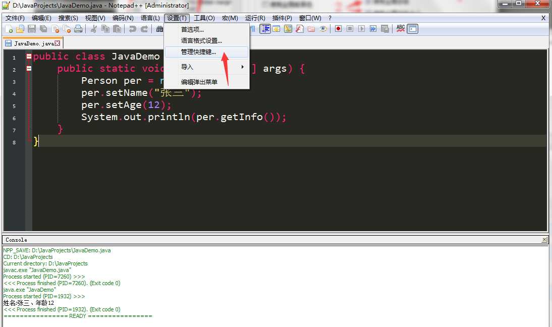The height and width of the screenshot is (327, 552).
Task: Click the Save All toolbar icon
Action: pos(43,29)
